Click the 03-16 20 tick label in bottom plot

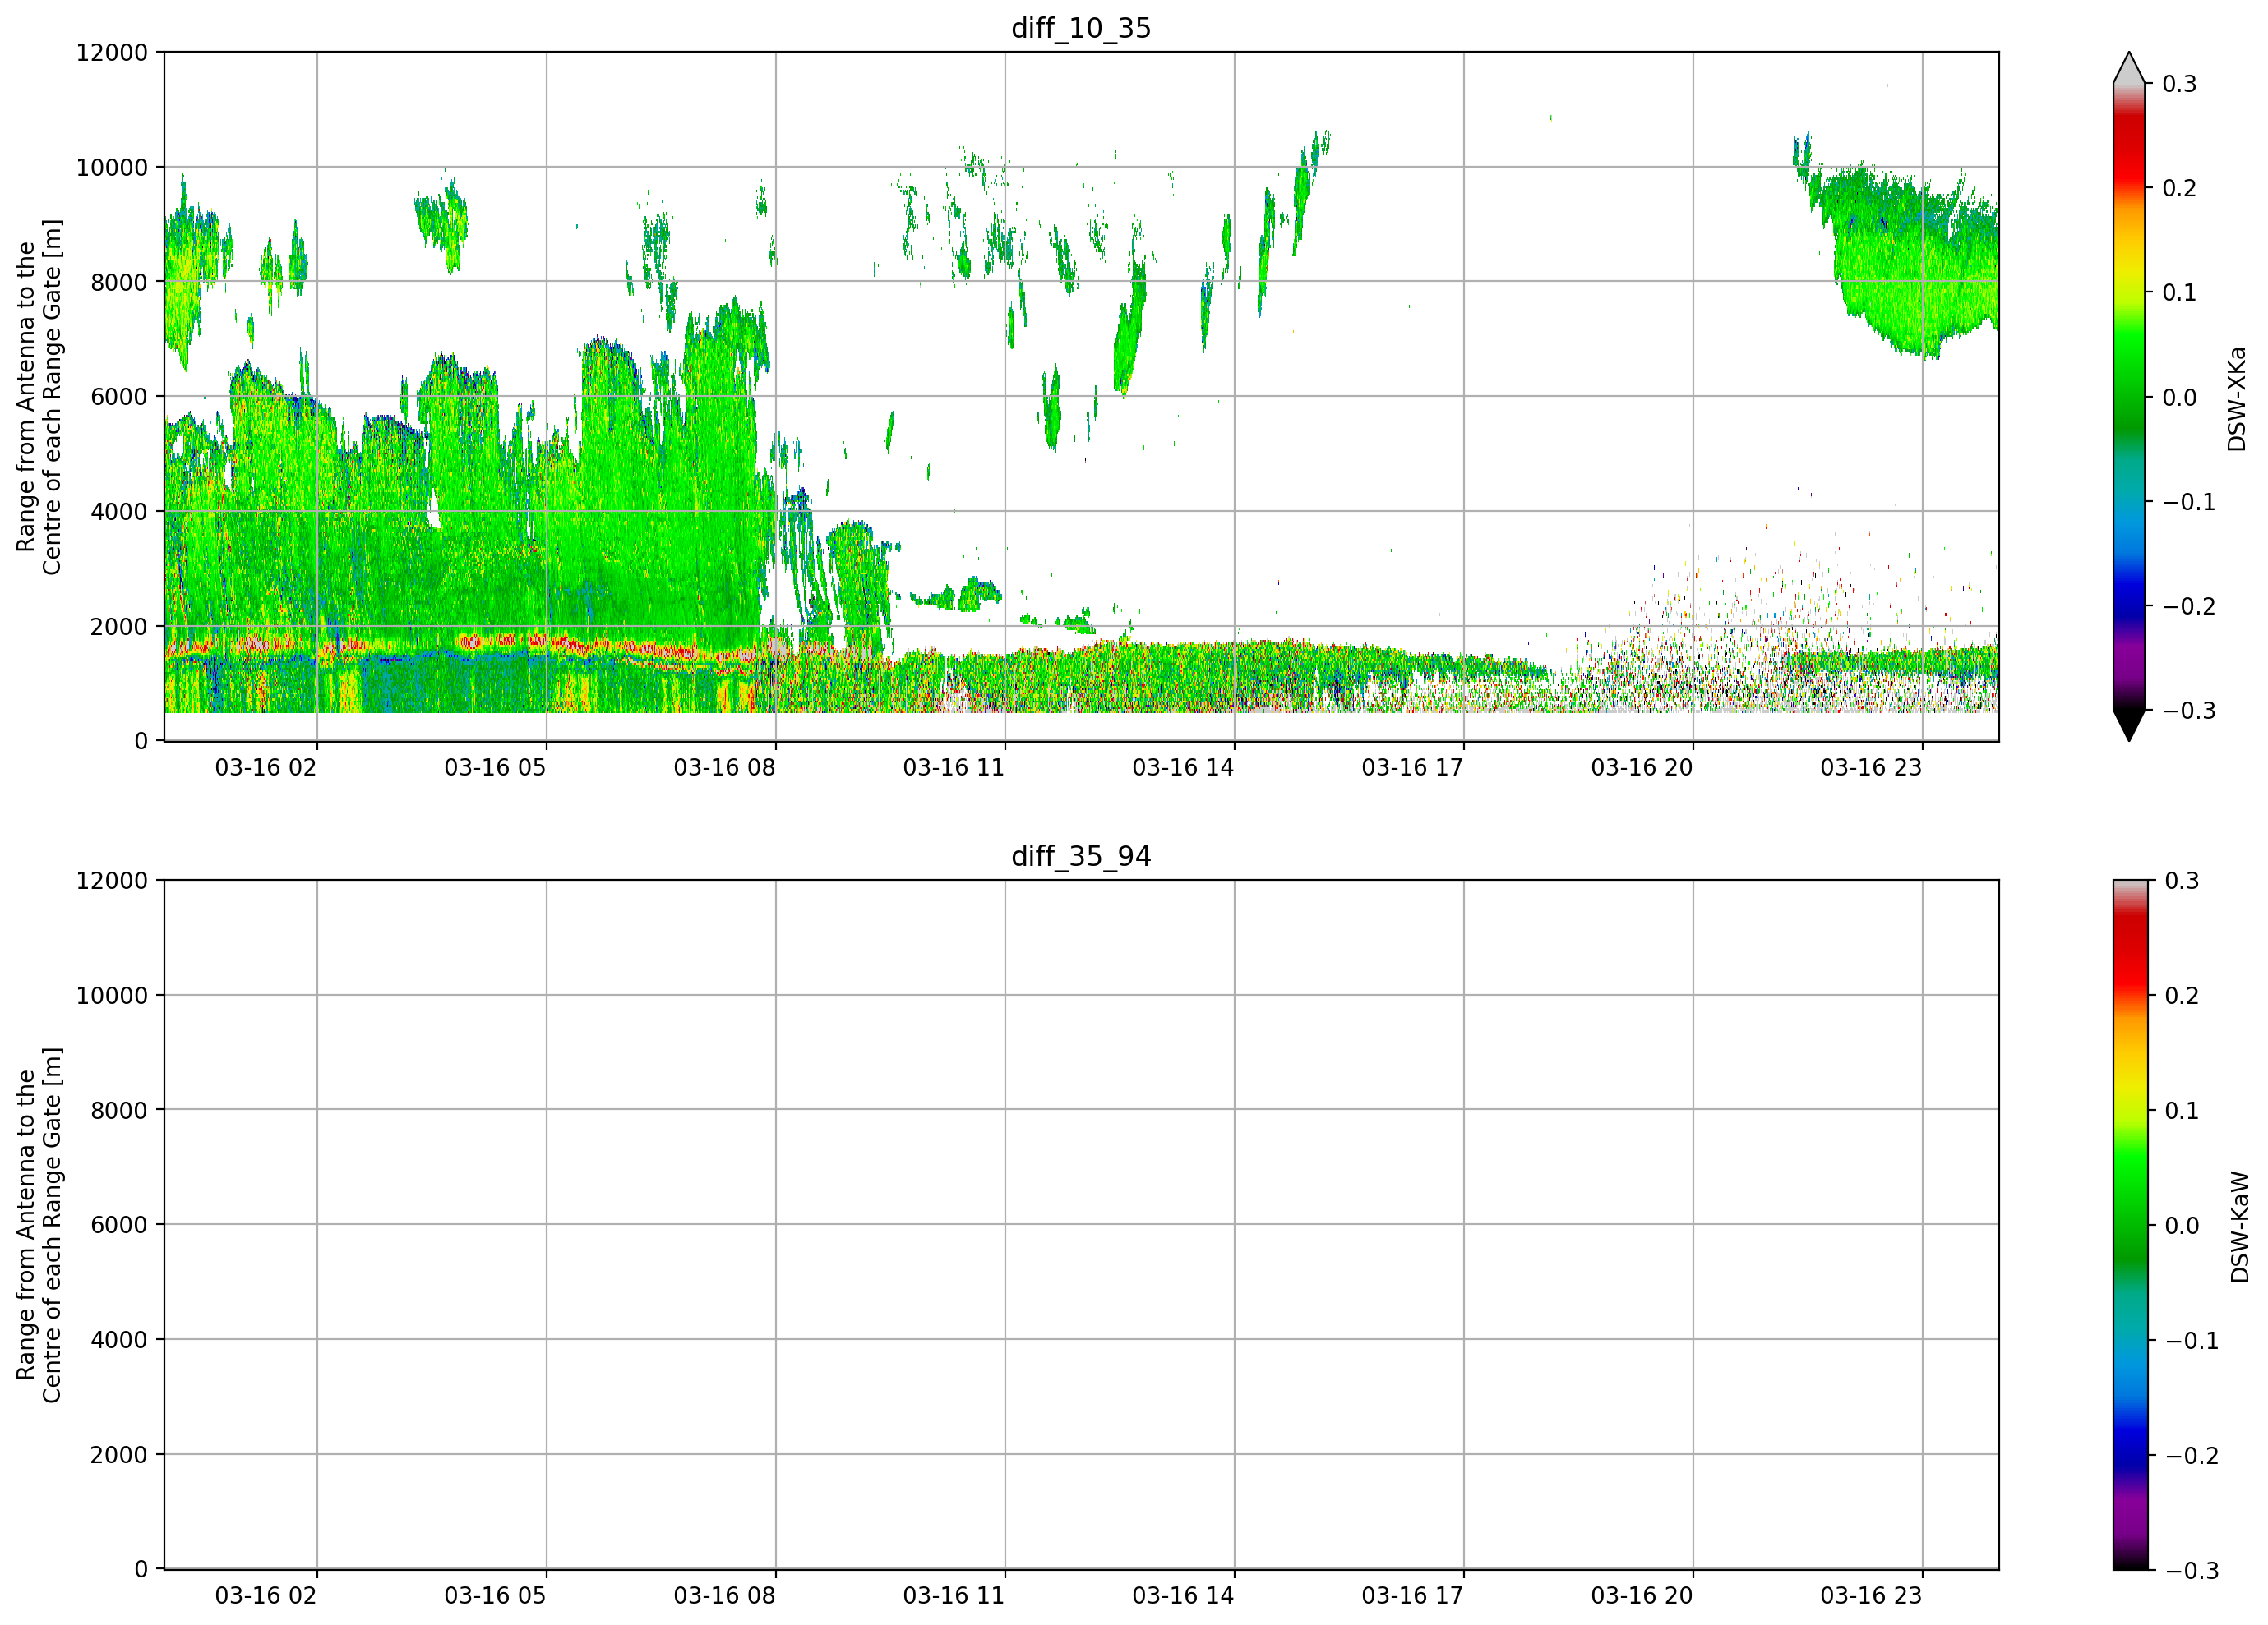tap(1642, 1596)
